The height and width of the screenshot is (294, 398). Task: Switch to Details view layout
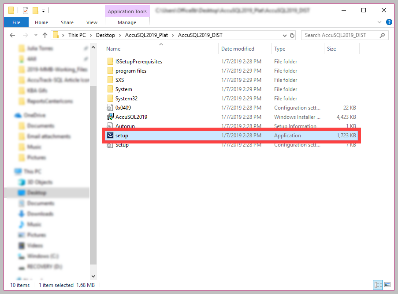[x=378, y=285]
